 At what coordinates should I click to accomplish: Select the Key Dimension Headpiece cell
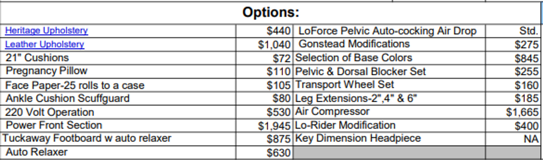pos(389,138)
